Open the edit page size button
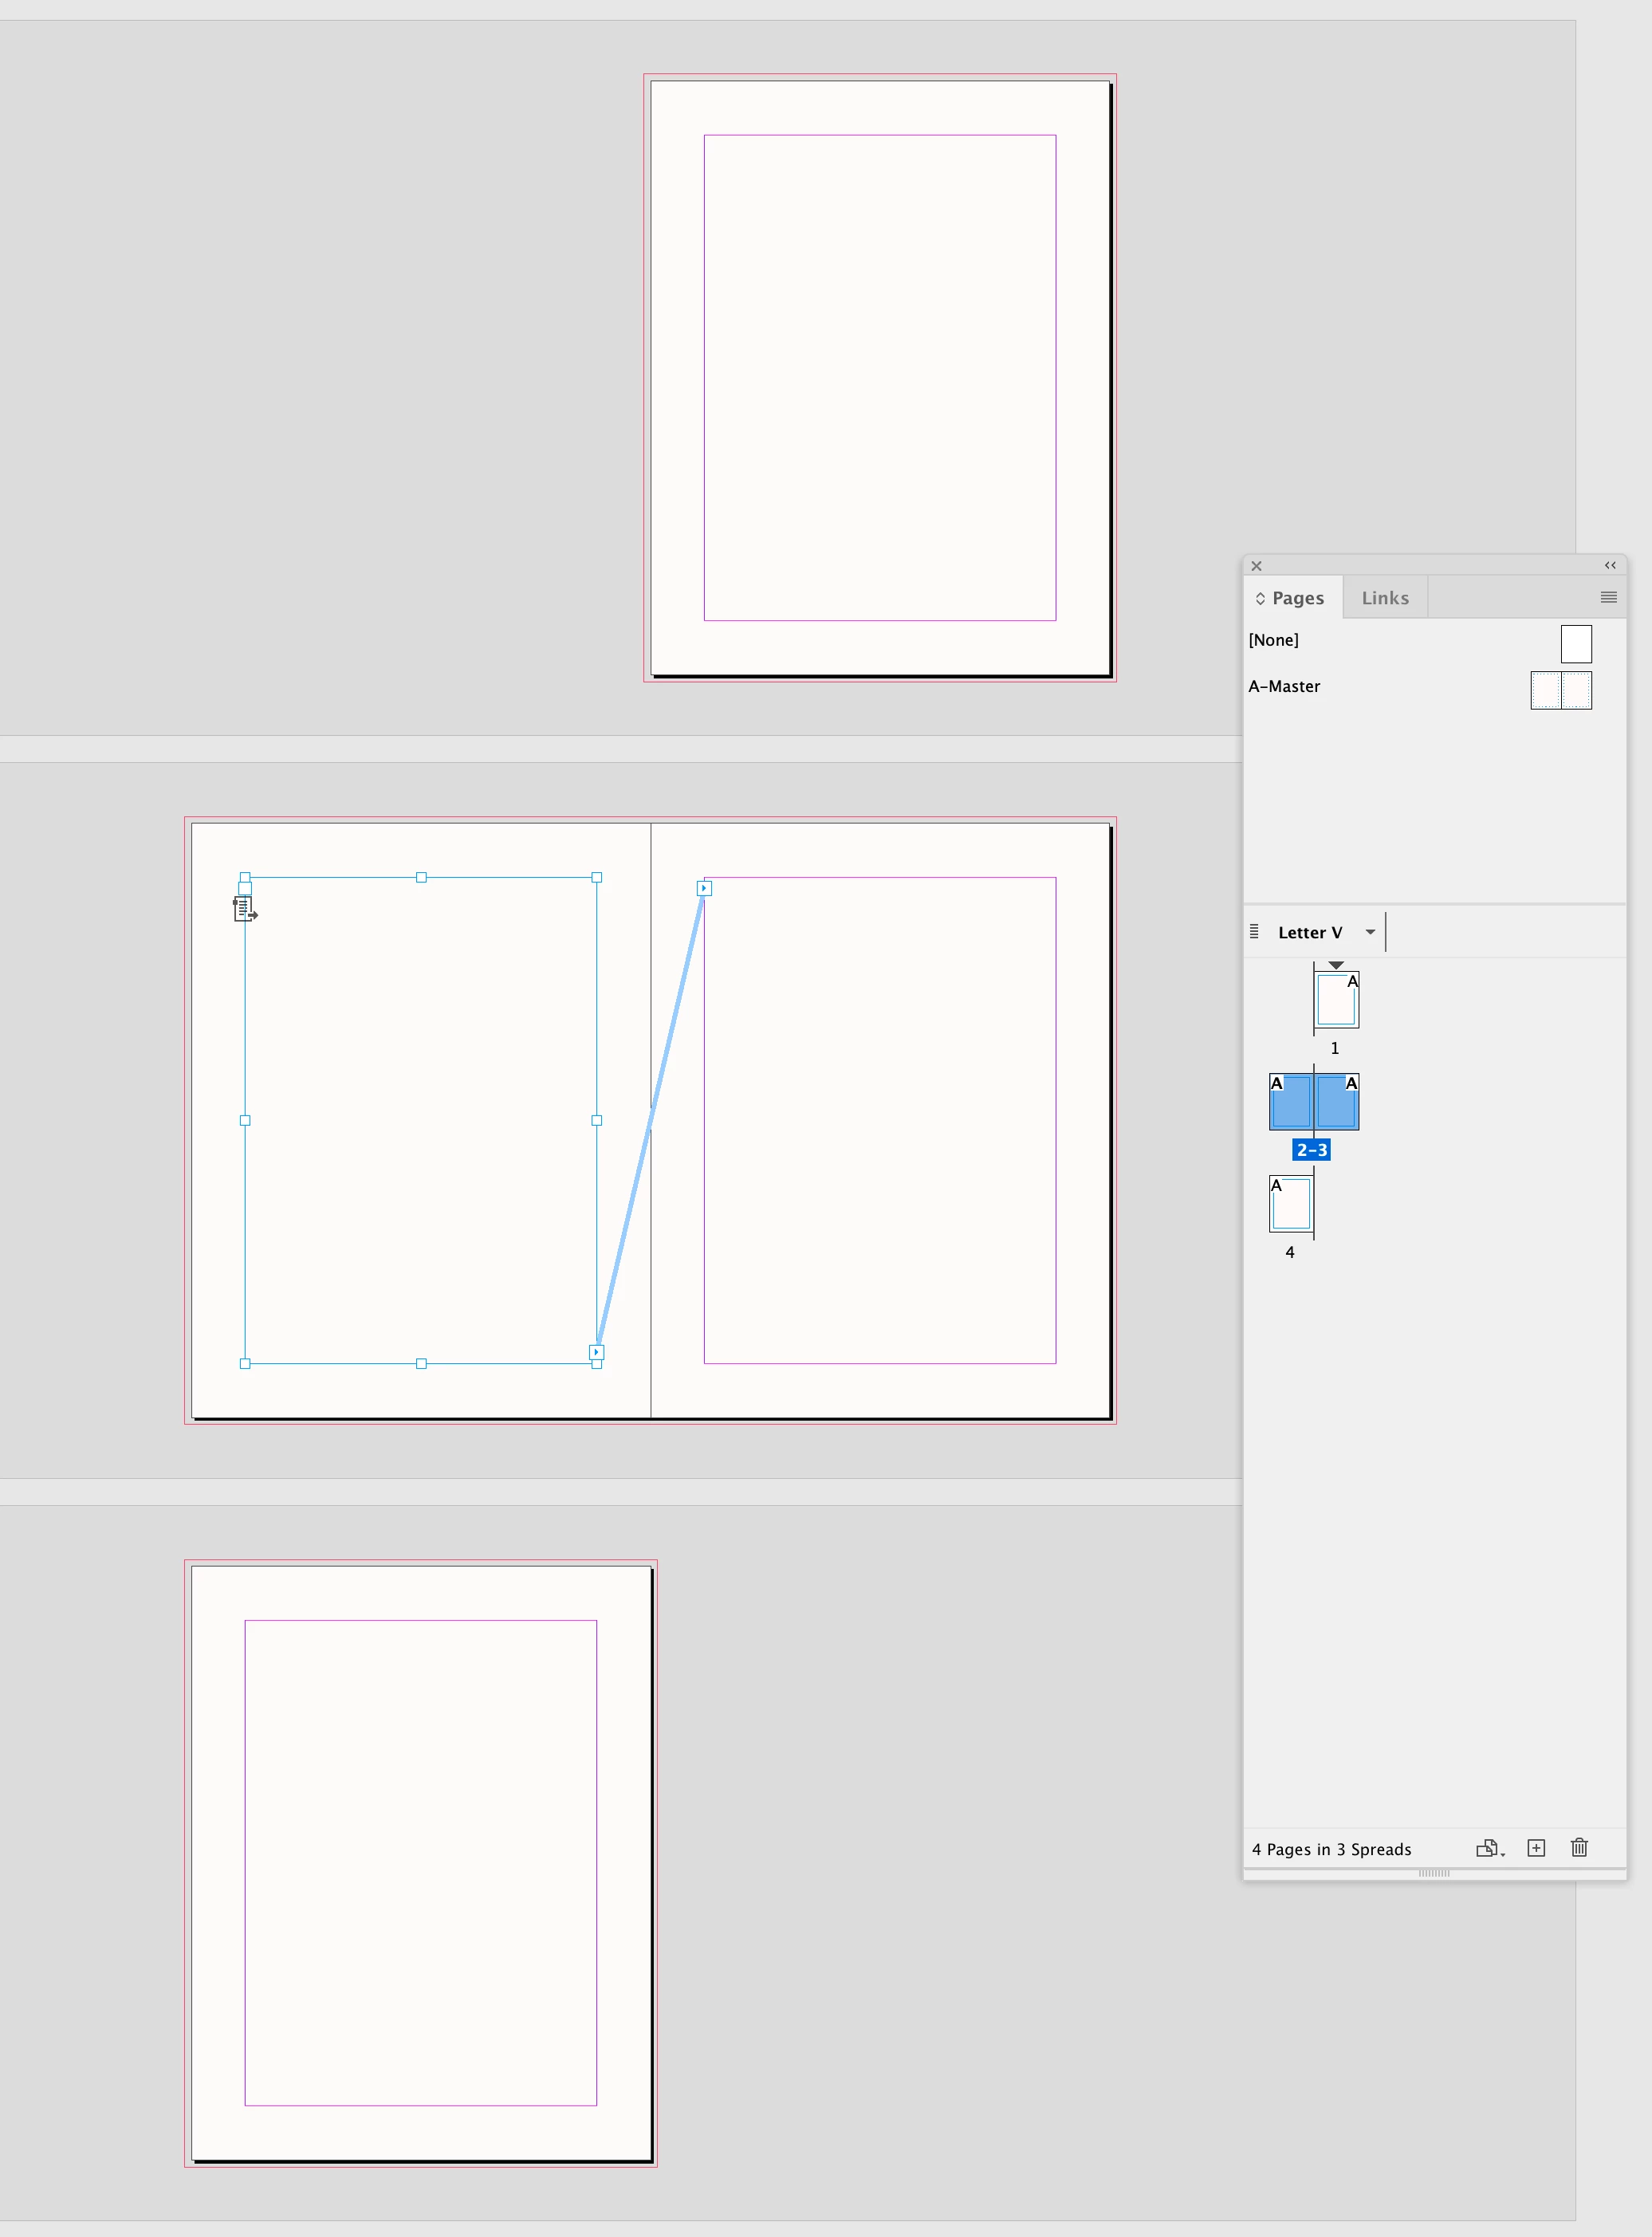The image size is (1652, 2237). point(1489,1848)
